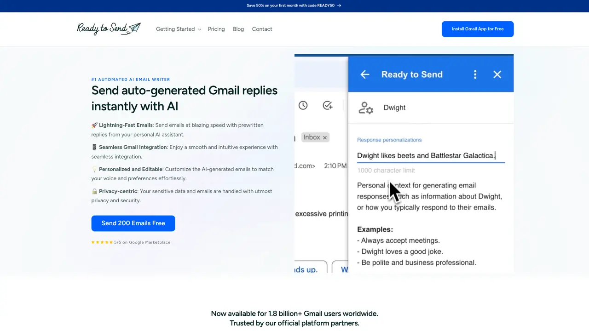Click the 'Lightning-Fast Emails' feature text
Screen dimensions: 589x331
tap(126, 125)
